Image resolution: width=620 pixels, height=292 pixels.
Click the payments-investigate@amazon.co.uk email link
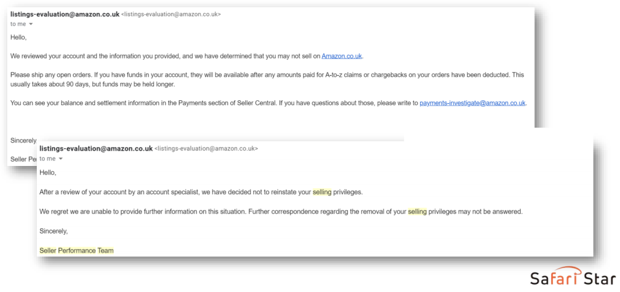point(472,103)
